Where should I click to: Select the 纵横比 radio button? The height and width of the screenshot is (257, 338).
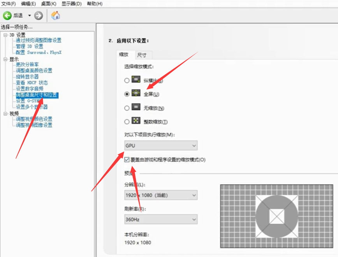(127, 81)
